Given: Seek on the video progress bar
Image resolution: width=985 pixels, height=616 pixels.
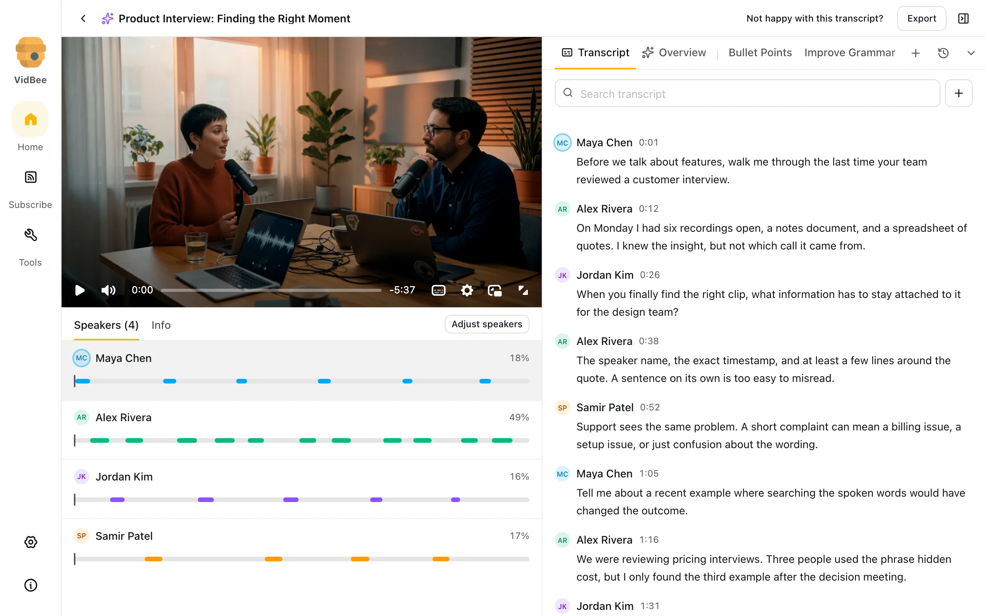Looking at the screenshot, I should [271, 290].
